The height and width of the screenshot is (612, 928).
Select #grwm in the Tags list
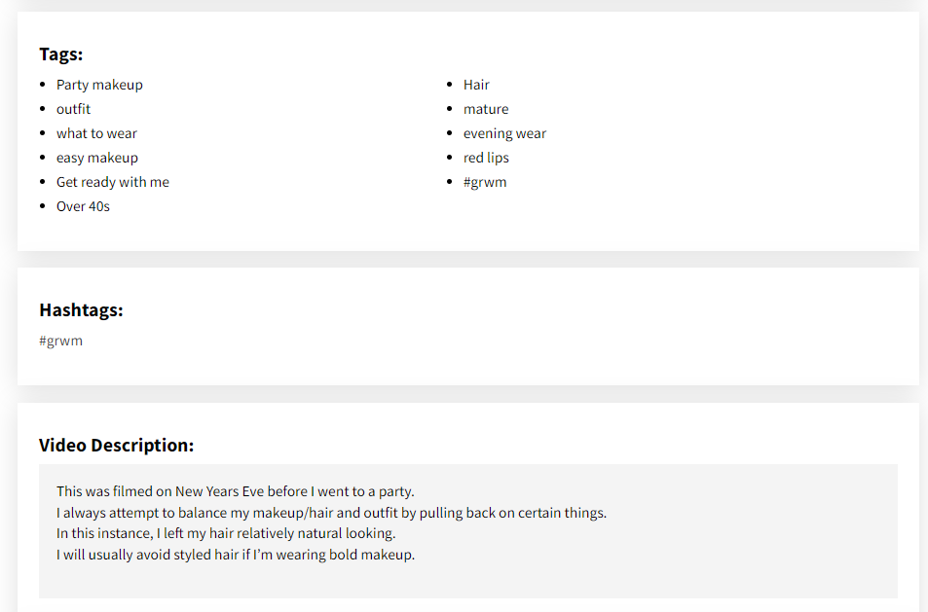pos(485,182)
